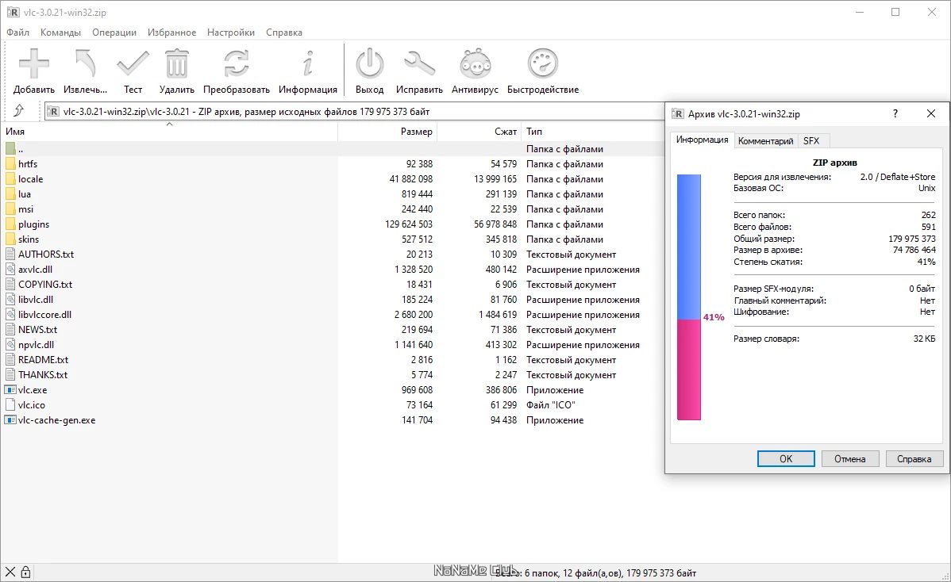Image resolution: width=951 pixels, height=582 pixels.
Task: Close the archive info dialog
Action: pyautogui.click(x=931, y=113)
